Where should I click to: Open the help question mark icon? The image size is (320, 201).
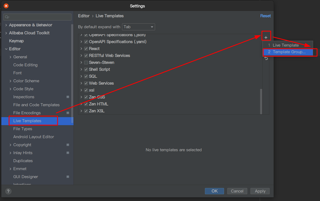tap(8, 191)
